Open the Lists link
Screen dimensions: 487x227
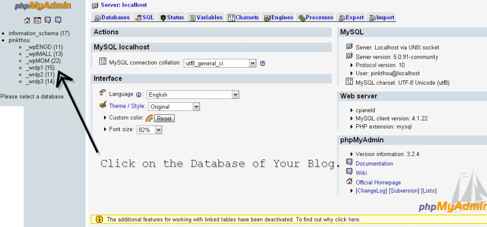429,191
